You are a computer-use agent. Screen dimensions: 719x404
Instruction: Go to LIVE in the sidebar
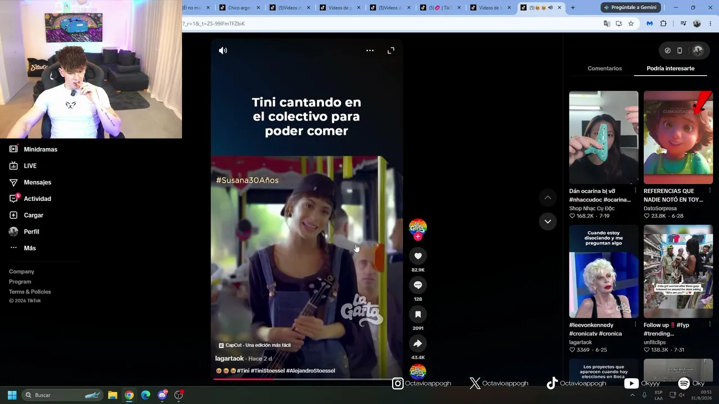click(x=23, y=166)
